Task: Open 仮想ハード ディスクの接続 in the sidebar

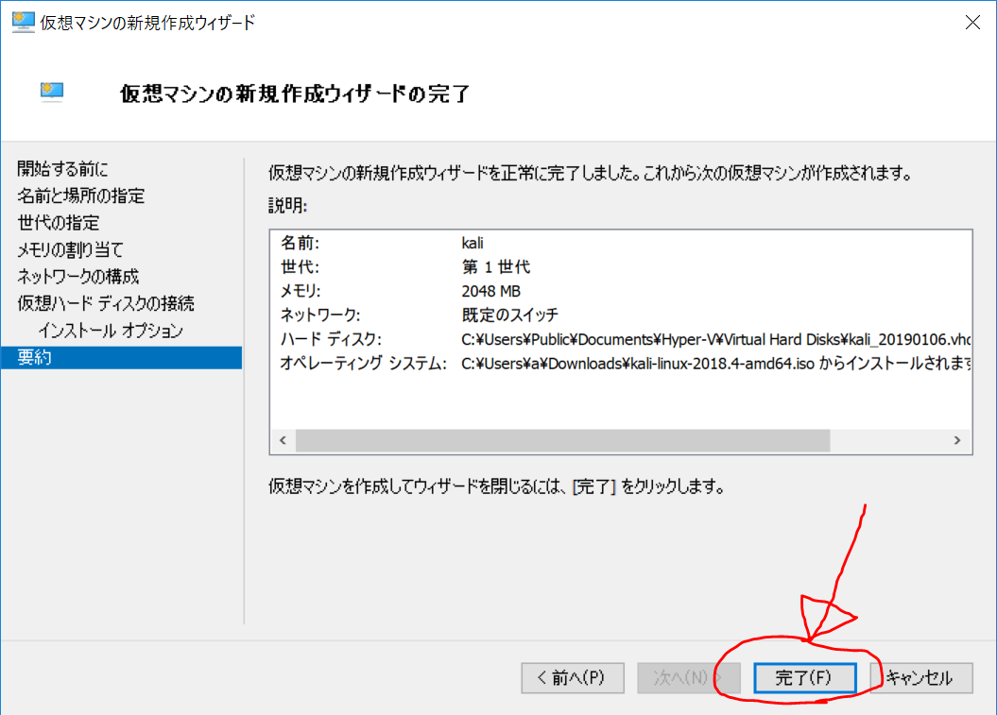Action: pyautogui.click(x=106, y=303)
